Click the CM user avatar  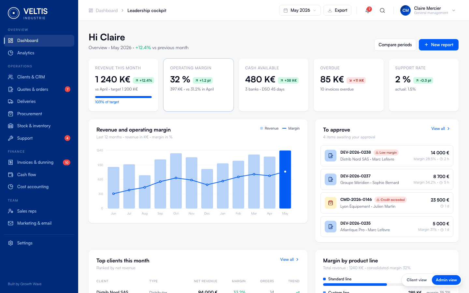click(405, 10)
